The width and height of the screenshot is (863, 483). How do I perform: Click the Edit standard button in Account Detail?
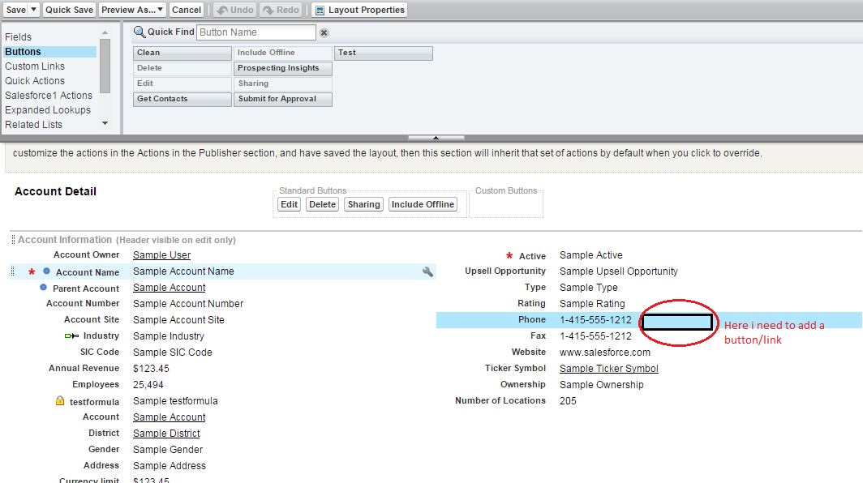click(289, 204)
